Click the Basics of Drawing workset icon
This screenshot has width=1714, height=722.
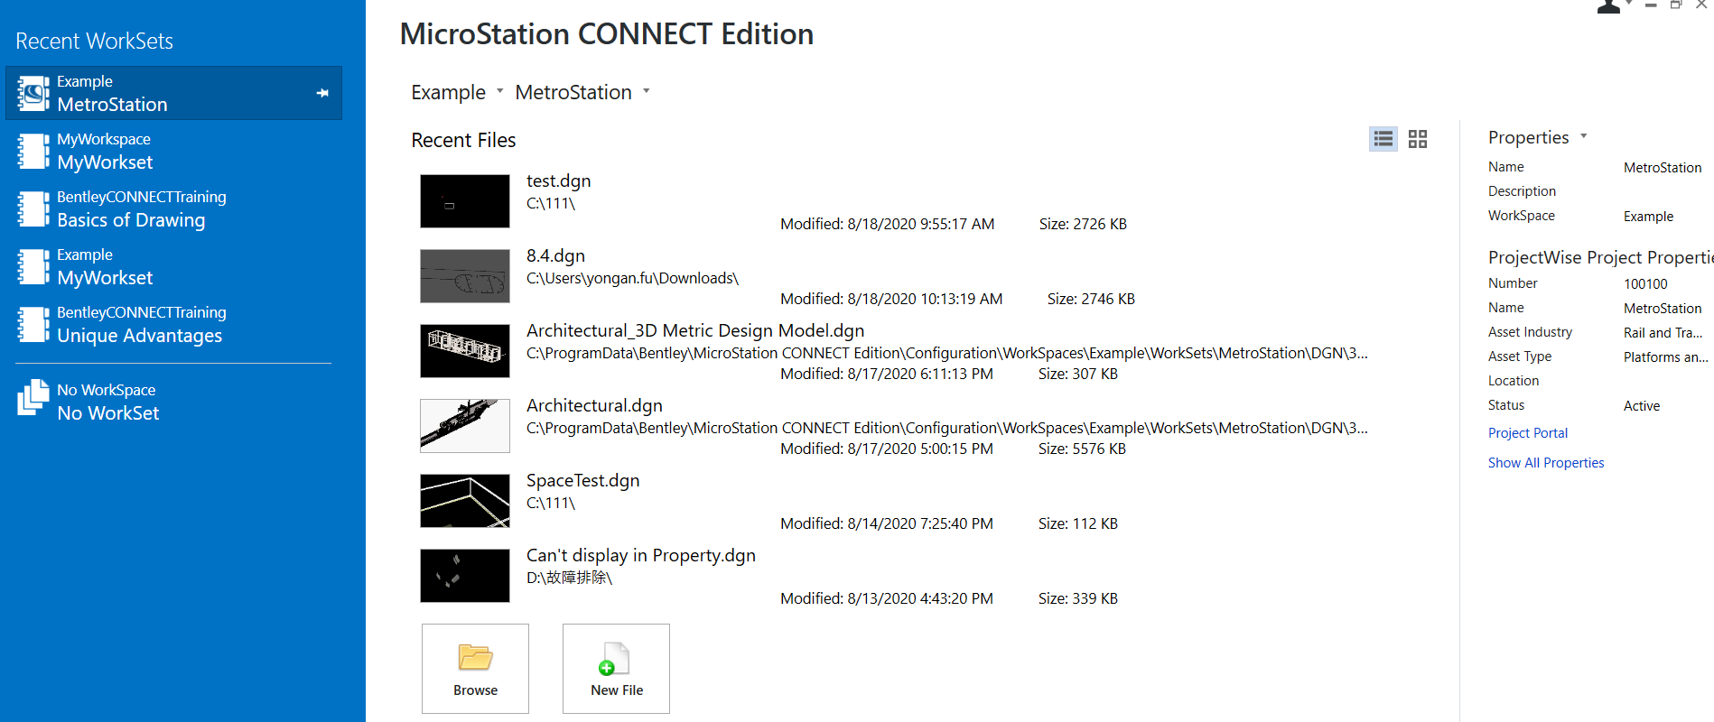tap(33, 208)
